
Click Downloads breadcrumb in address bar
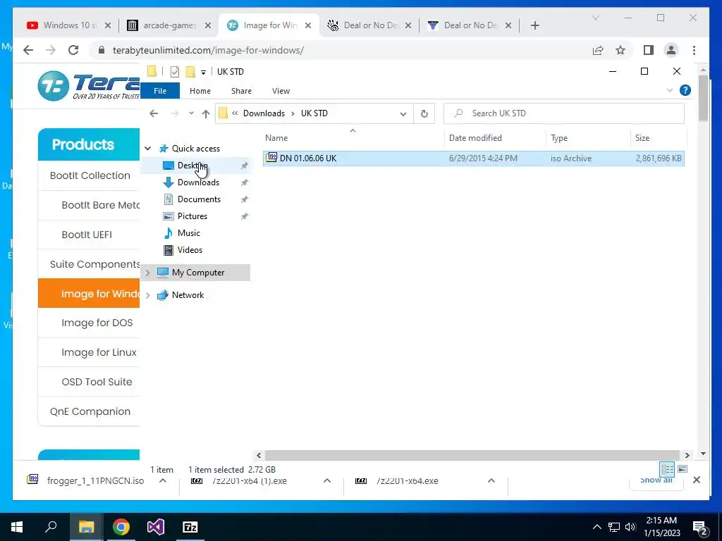[x=264, y=113]
